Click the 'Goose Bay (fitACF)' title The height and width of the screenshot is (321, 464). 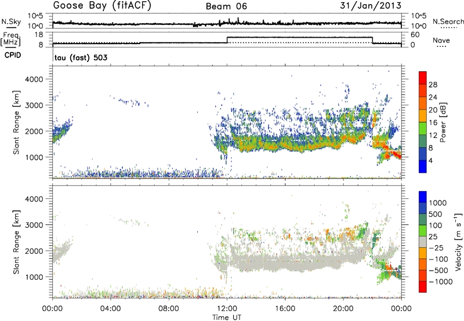pos(102,6)
